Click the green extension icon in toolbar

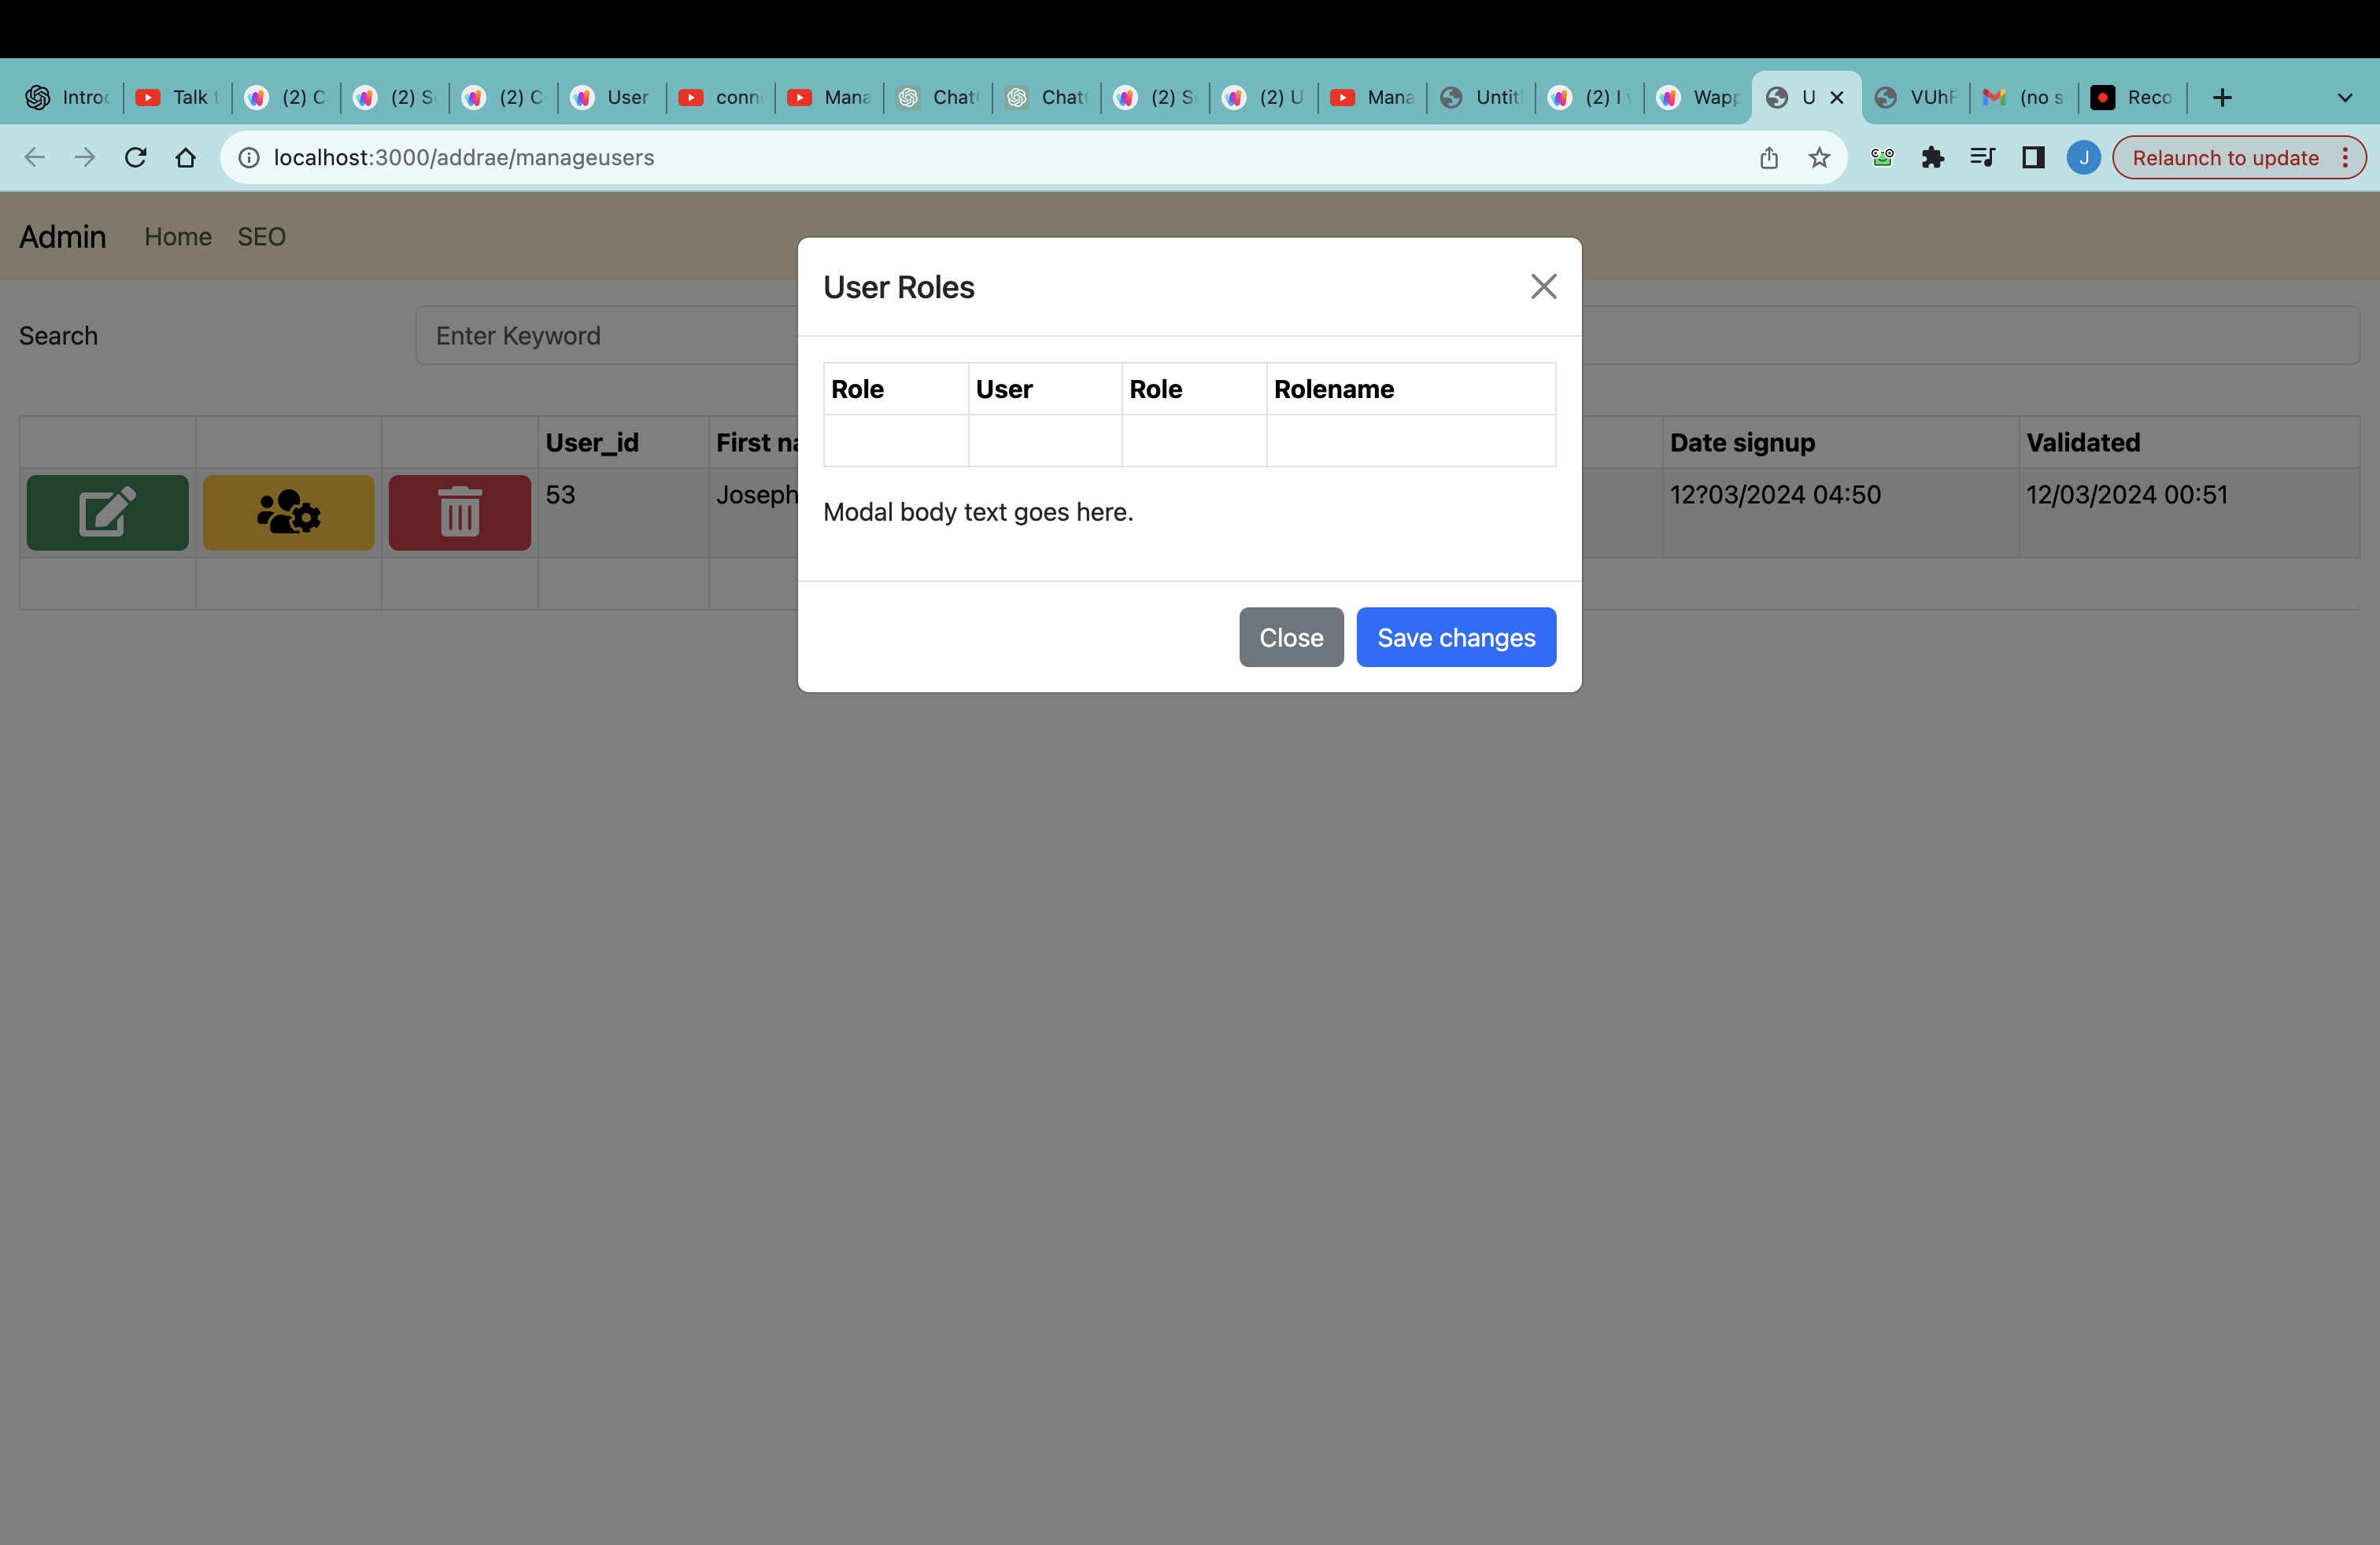1883,158
